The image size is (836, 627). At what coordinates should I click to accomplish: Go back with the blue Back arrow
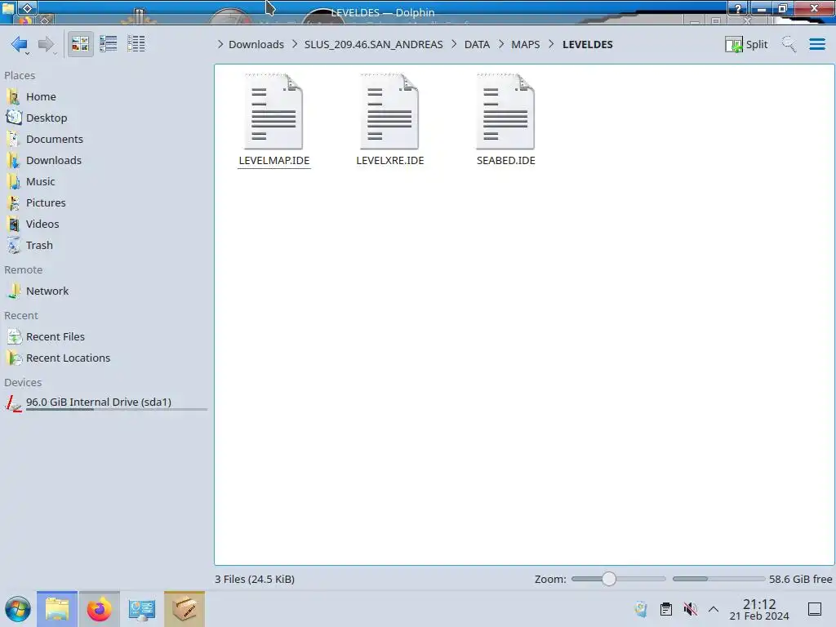coord(20,44)
